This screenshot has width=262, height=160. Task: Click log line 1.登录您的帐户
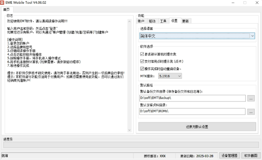coord(18,43)
